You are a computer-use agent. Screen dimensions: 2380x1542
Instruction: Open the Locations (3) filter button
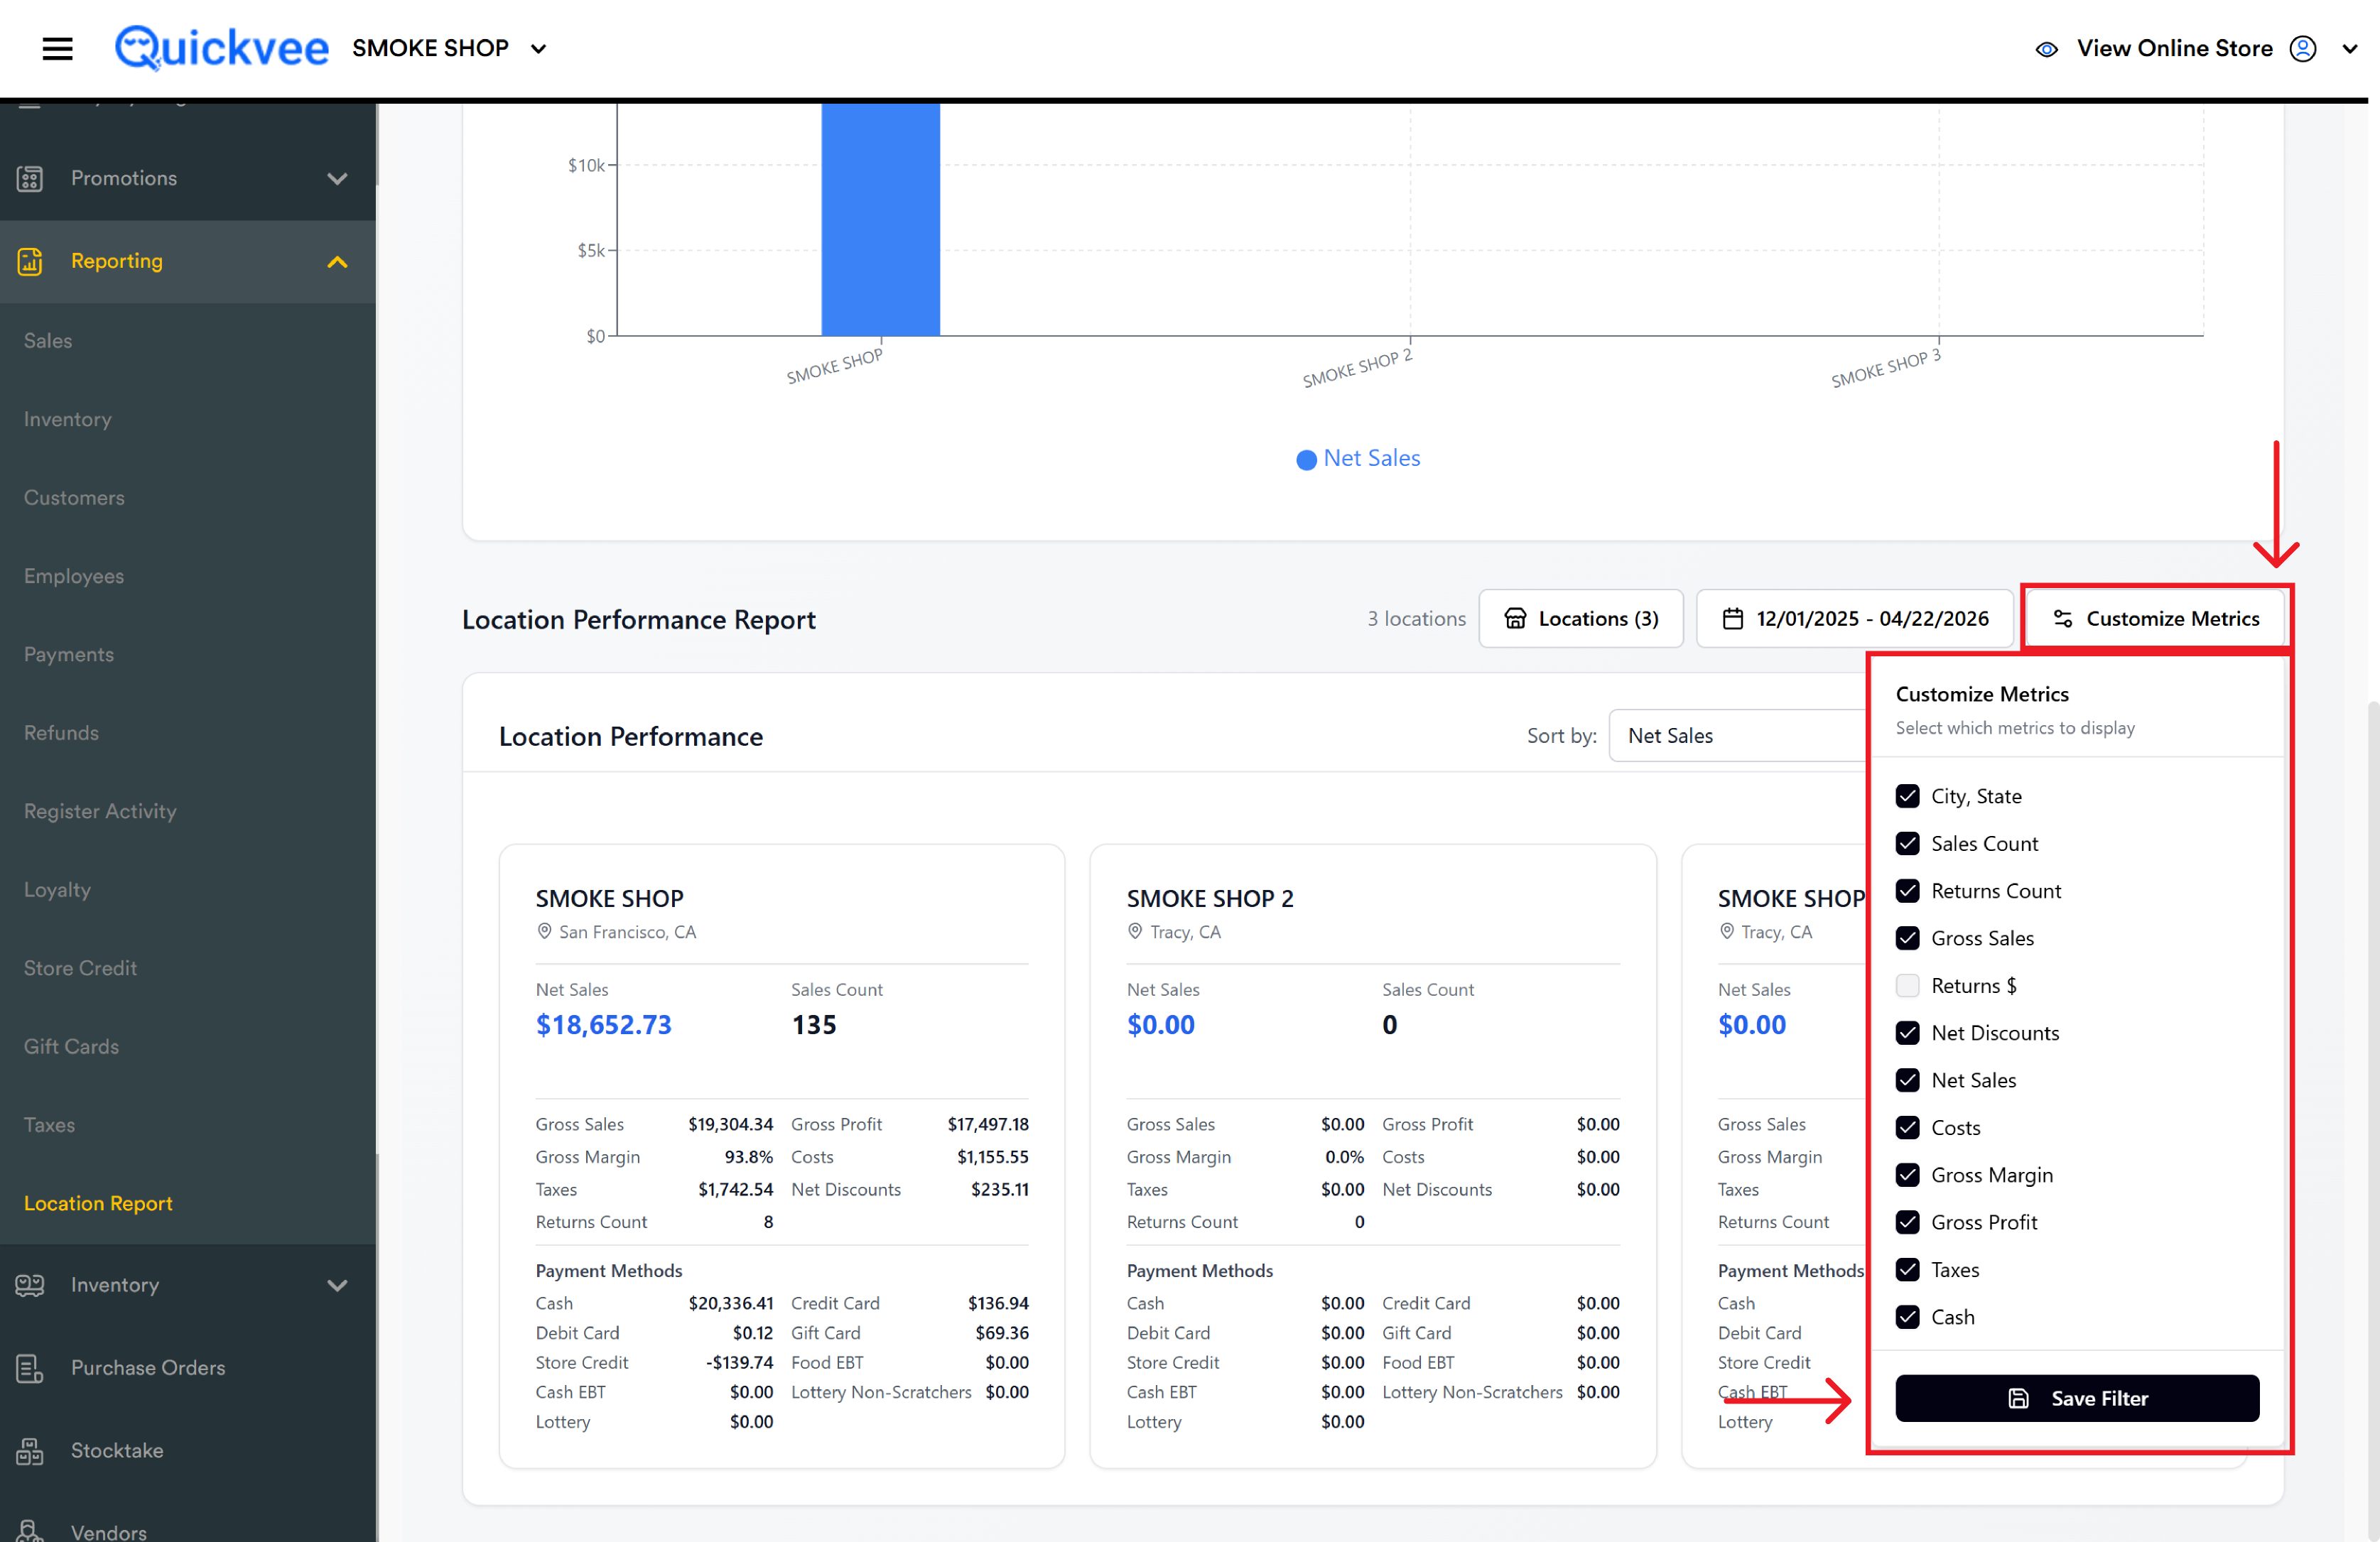click(1581, 619)
